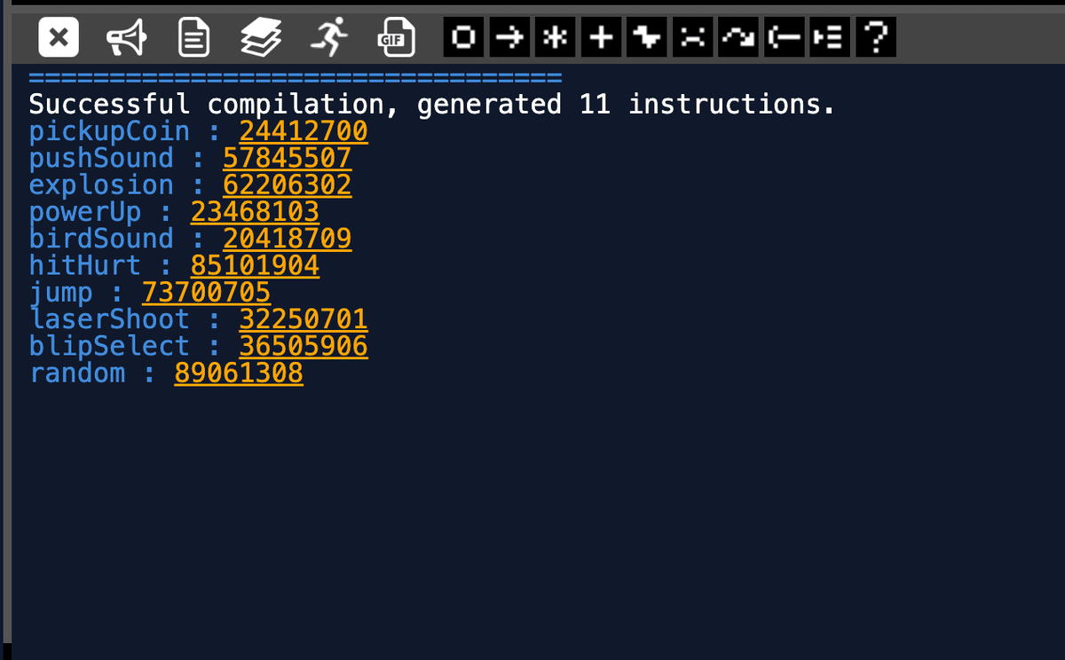Open help with the question mark icon
Screen dimensions: 1065x660
875,36
